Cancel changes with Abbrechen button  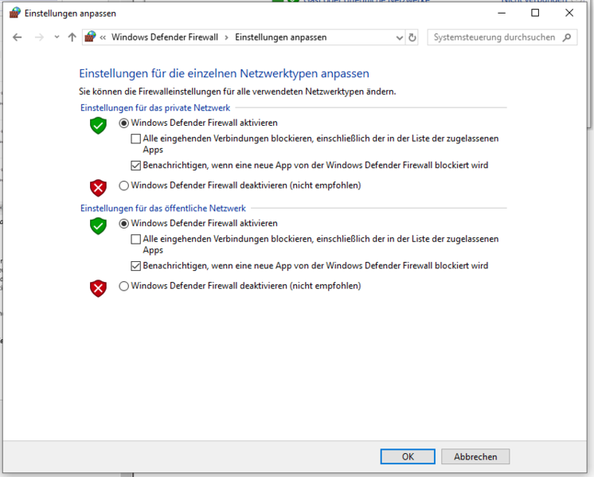click(475, 456)
